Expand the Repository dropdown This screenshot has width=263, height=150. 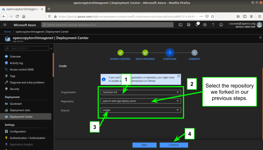click(140, 101)
